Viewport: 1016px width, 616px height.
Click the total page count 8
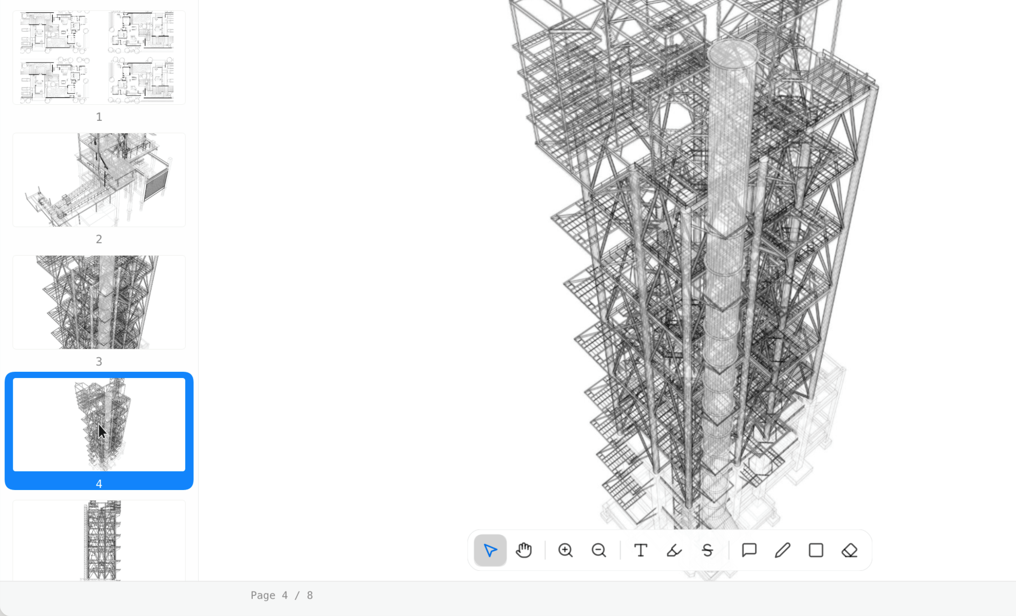(310, 595)
